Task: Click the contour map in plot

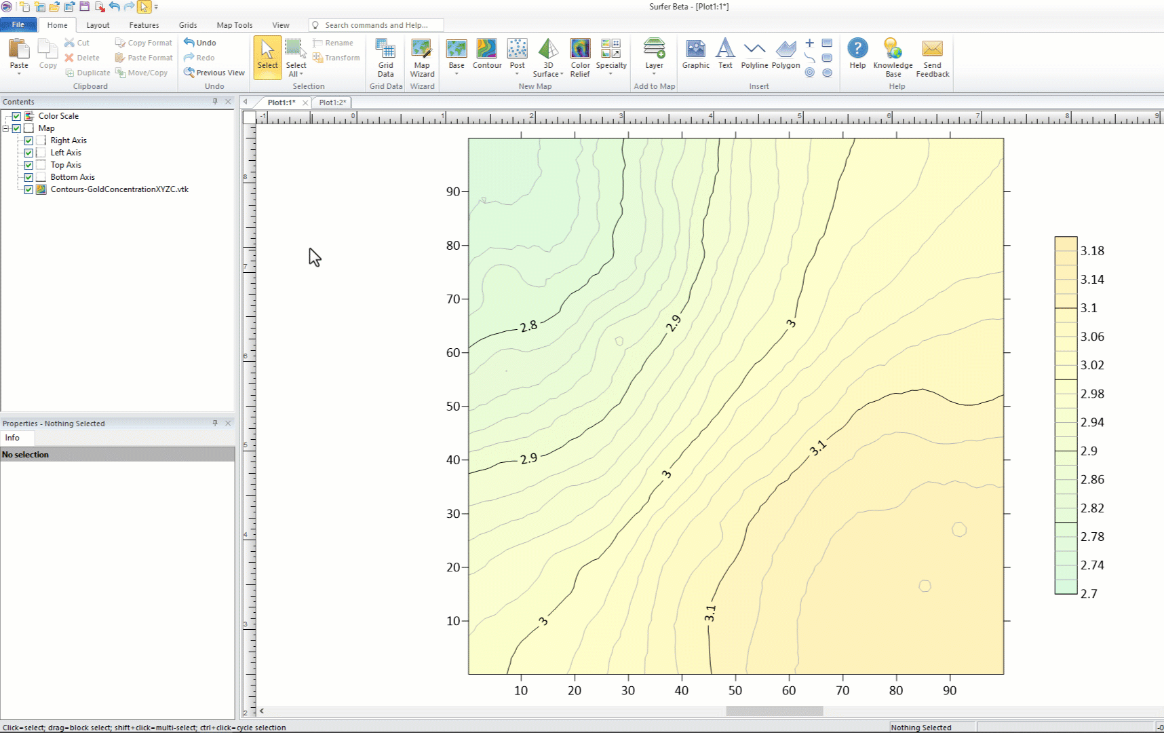Action: pyautogui.click(x=736, y=406)
